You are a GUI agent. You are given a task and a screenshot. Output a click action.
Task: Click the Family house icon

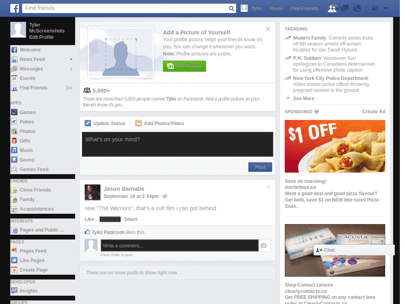coord(14,199)
